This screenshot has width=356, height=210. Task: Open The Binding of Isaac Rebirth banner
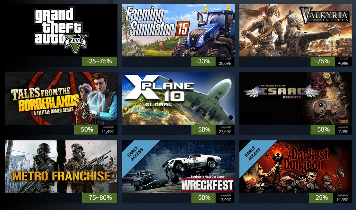tap(296, 98)
